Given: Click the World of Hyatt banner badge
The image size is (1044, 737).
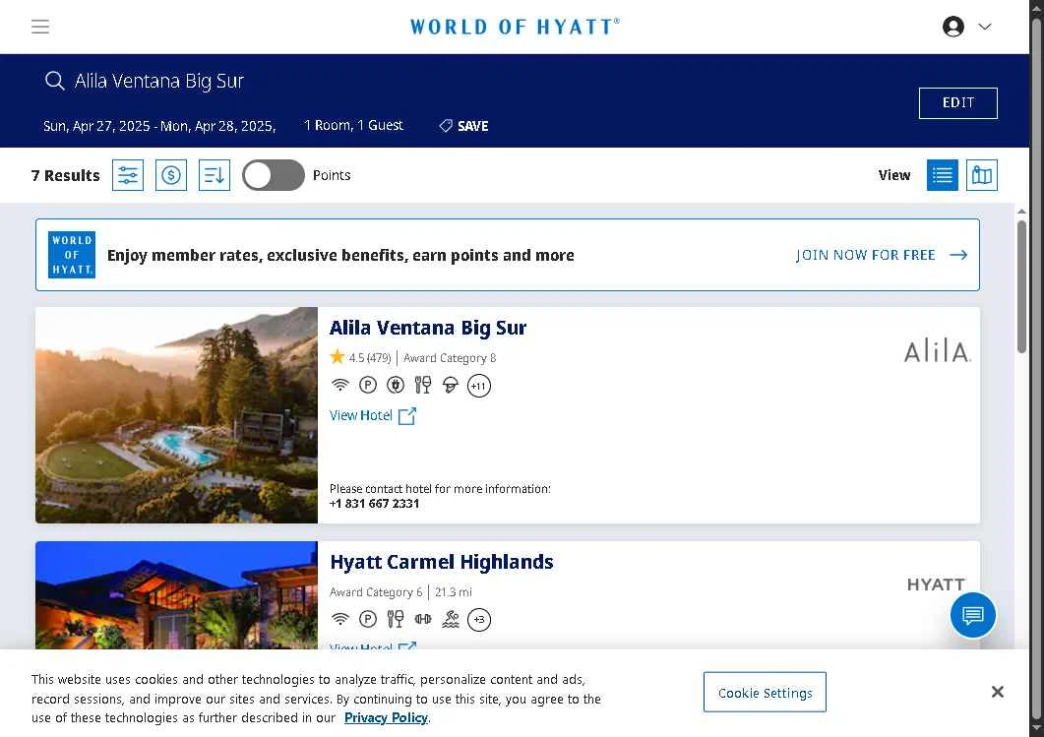Looking at the screenshot, I should 71,254.
